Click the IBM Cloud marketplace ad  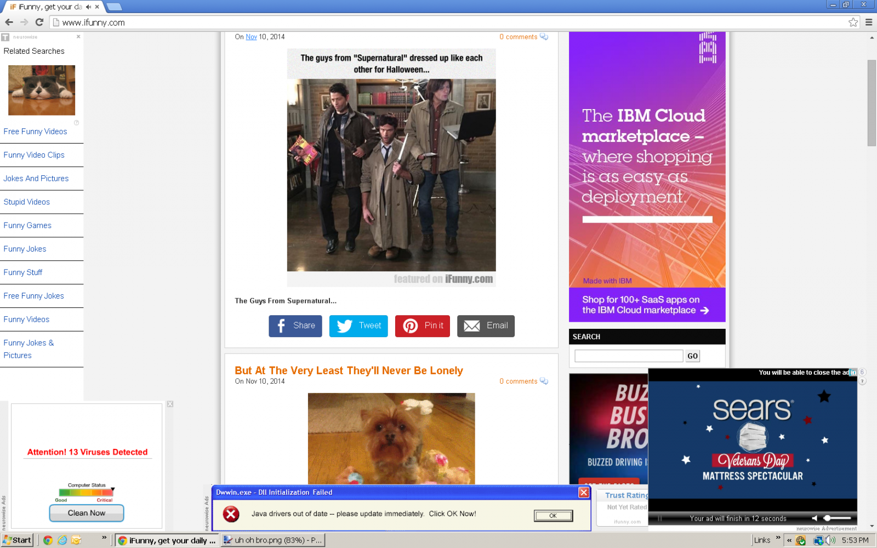[x=647, y=176]
